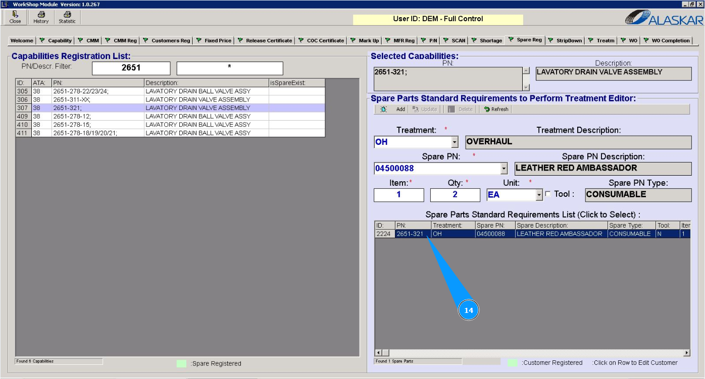Click the Refresh icon in editor toolbar
Viewport: 705px width, 379px height.
point(487,109)
